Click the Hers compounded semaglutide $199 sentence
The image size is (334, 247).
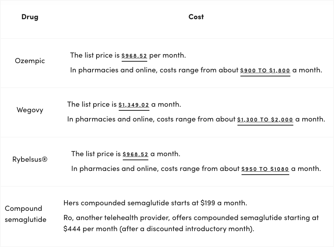pyautogui.click(x=155, y=203)
